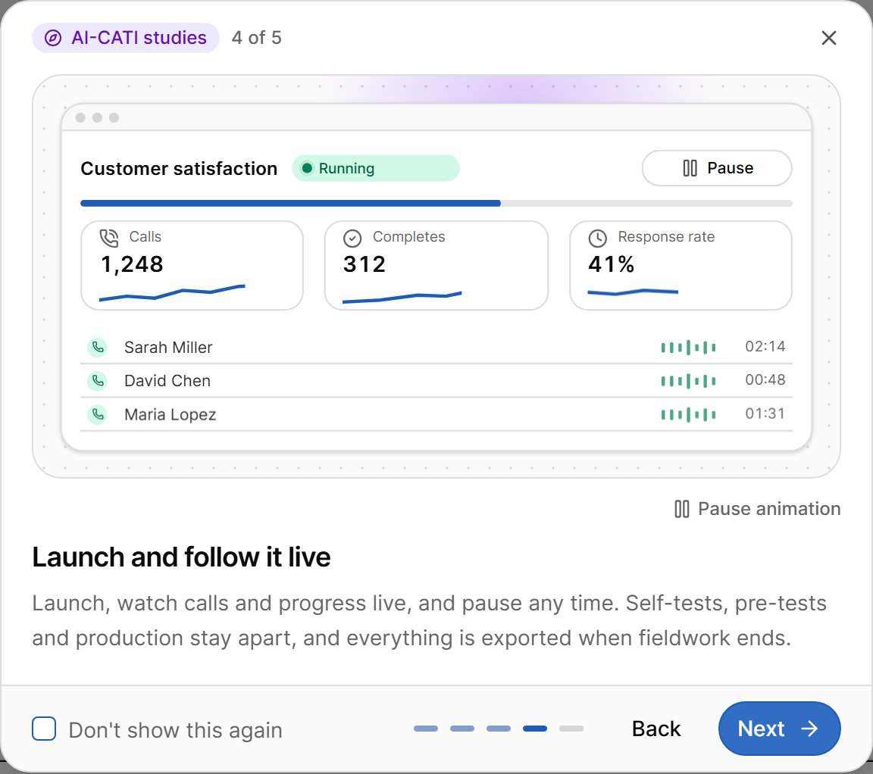Click the Calls sparkline chart
Screen dimensions: 873x774
172,292
